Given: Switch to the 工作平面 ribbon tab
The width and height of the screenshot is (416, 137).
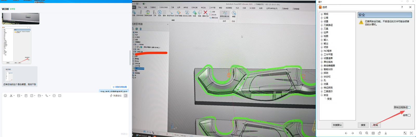Looking at the screenshot, I should tap(212, 8).
